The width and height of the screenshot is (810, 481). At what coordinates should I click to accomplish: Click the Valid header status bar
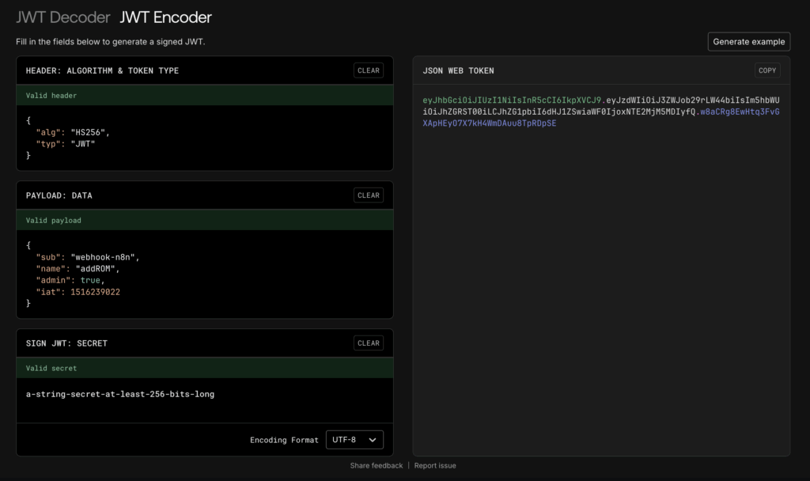point(205,96)
